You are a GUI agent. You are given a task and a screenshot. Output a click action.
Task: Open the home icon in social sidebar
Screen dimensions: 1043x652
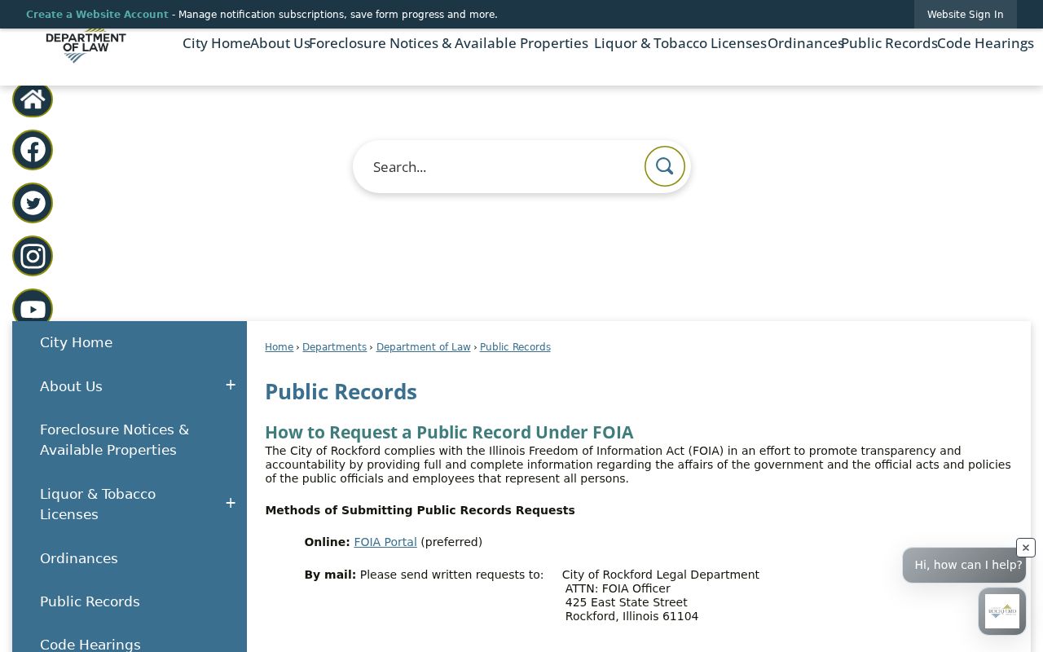pos(33,99)
